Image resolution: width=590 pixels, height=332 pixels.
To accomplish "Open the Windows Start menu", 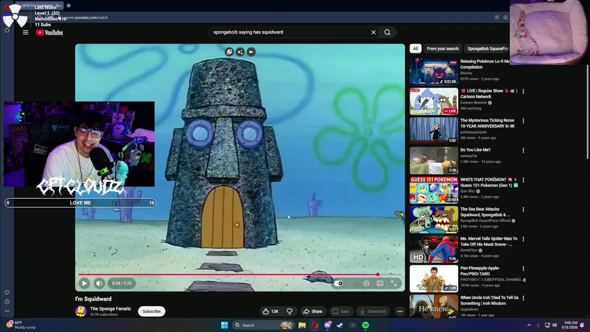I will [x=224, y=325].
